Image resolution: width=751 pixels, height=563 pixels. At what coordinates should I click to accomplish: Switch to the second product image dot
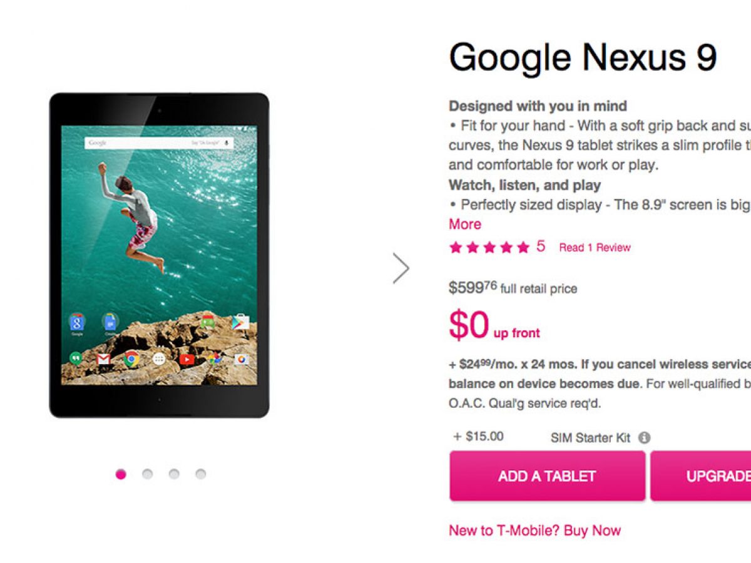click(147, 474)
